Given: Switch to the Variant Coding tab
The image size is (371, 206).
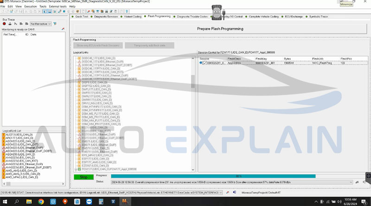Looking at the screenshot, I should click(131, 17).
